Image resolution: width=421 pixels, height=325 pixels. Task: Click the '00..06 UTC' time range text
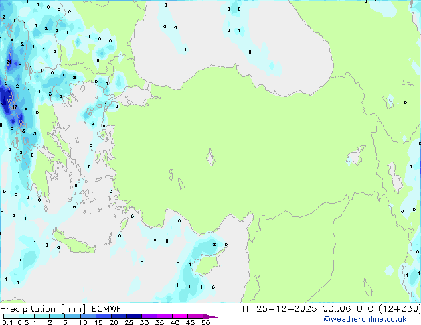click(x=347, y=309)
